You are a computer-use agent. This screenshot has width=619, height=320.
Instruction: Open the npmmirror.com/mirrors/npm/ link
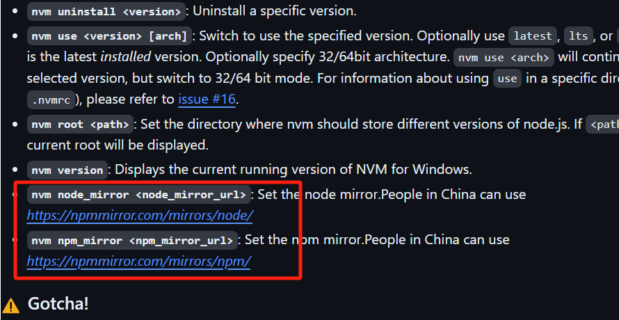(138, 261)
